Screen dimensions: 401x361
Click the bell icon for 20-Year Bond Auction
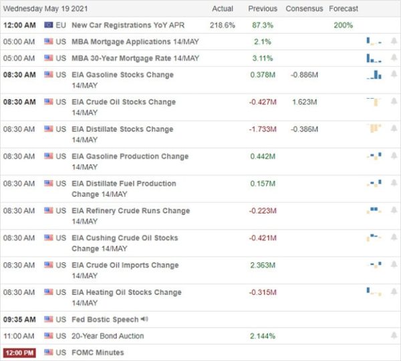(393, 336)
